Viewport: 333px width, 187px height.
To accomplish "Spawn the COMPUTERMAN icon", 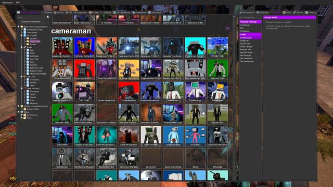I will click(x=151, y=136).
